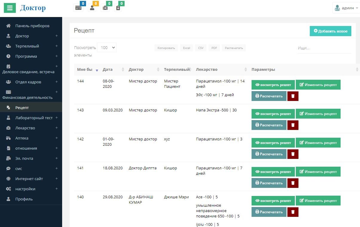Image resolution: width=360 pixels, height=227 pixels.
Task: Export the table with the Excel button
Action: (x=186, y=48)
